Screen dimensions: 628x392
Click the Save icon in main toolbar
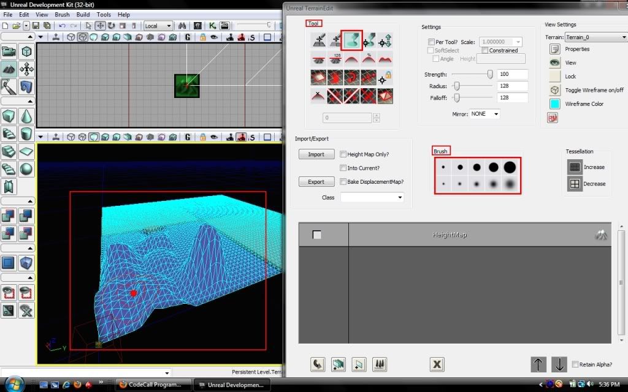36,26
